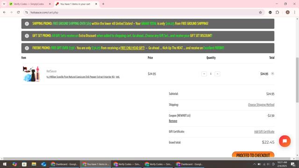The width and height of the screenshot is (299, 168).
Task: Open Outlook from the taskbar
Action: coord(43,164)
